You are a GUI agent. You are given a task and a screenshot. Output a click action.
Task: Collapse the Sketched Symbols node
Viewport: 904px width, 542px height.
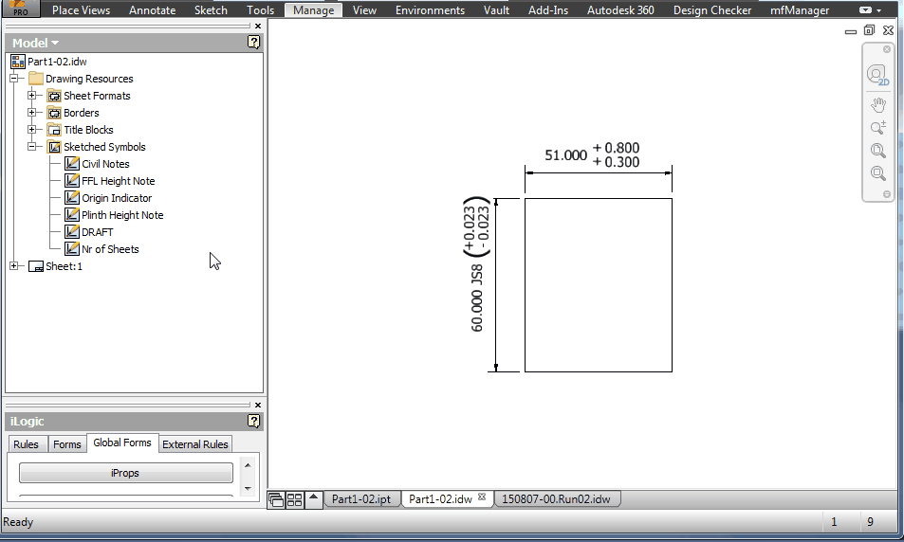pyautogui.click(x=31, y=146)
